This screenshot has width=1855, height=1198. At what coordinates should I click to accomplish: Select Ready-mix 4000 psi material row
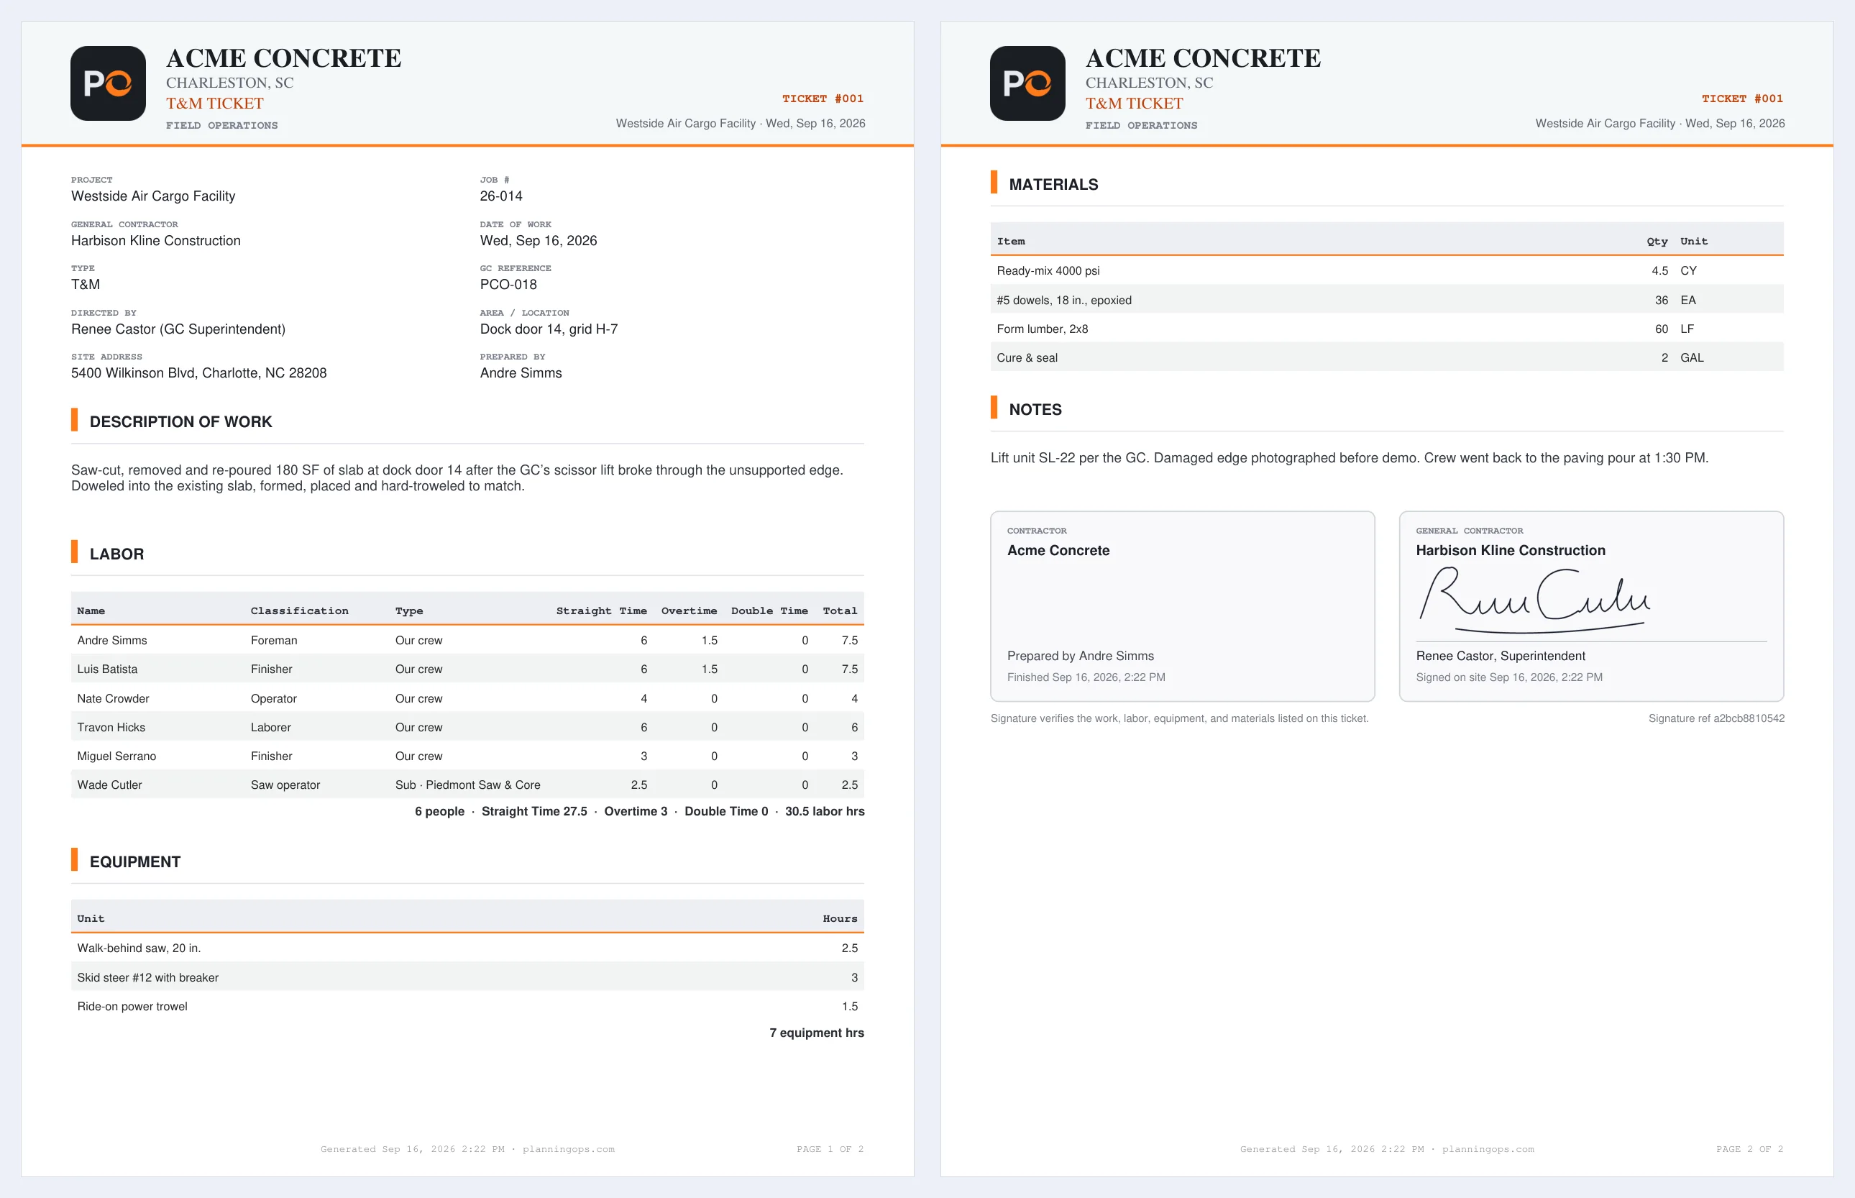point(1387,270)
